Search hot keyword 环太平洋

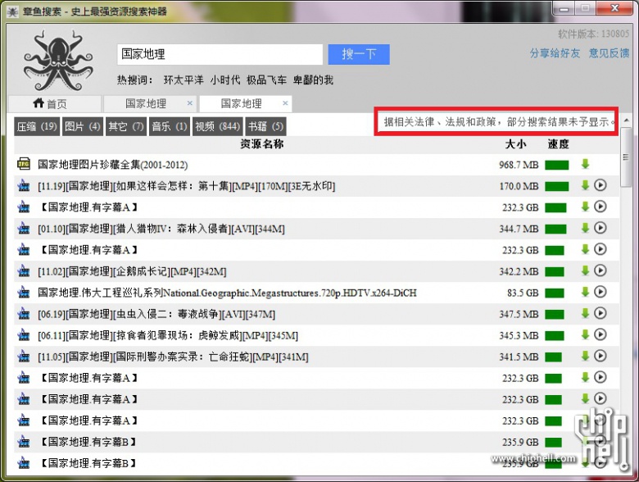pyautogui.click(x=184, y=80)
